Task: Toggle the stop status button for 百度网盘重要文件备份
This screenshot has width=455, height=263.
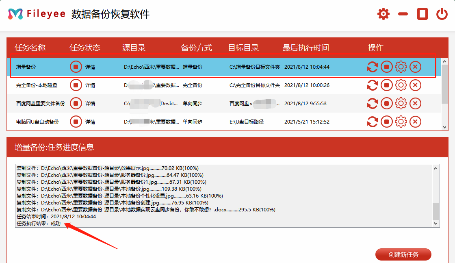Action: pyautogui.click(x=76, y=103)
